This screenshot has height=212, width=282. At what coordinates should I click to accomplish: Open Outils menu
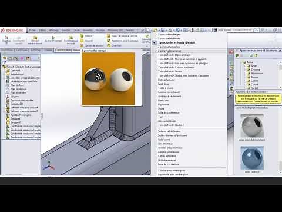click(x=77, y=30)
